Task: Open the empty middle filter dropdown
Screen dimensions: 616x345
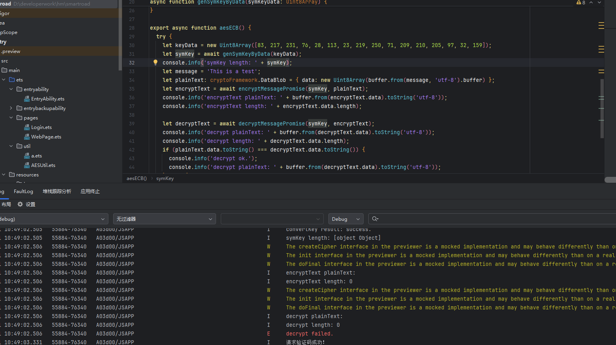Action: point(272,219)
